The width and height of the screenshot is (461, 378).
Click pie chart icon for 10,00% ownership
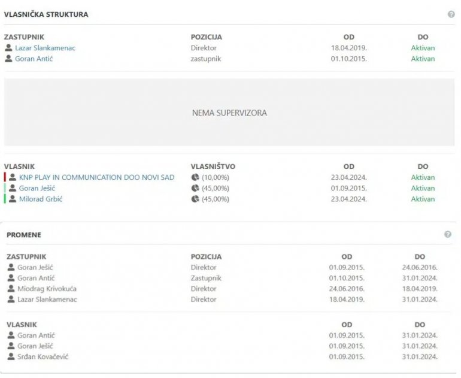tap(195, 177)
